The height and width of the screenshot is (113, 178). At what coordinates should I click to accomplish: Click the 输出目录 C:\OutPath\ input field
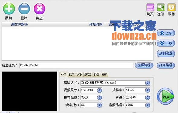click(76, 65)
